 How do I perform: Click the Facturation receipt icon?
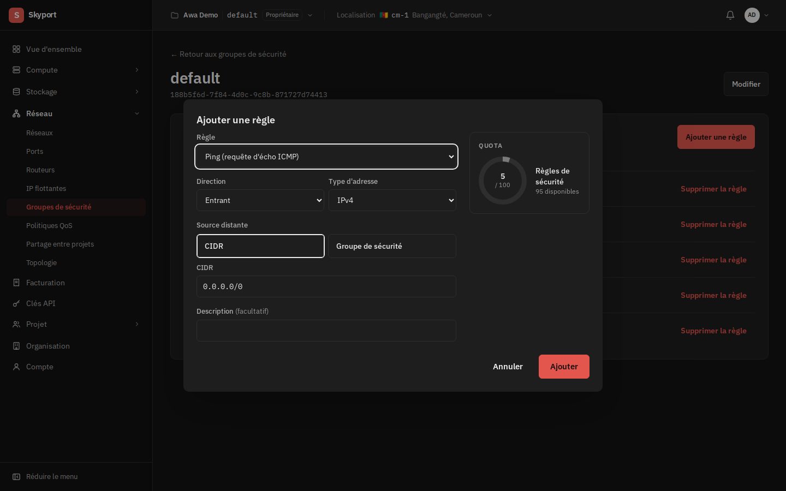16,283
